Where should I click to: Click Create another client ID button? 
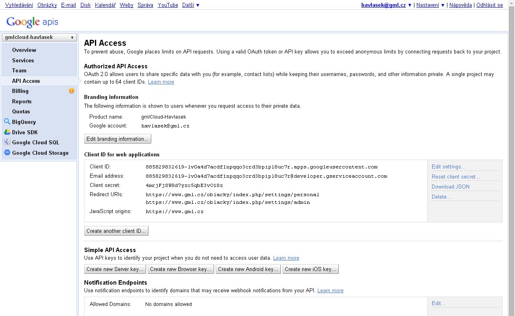pos(116,231)
